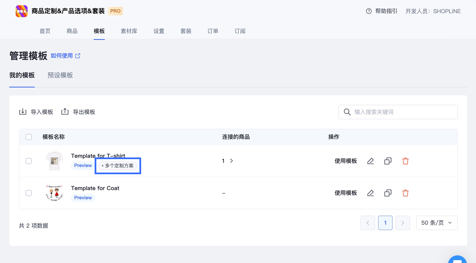Switch to the 预设模板 tab
The width and height of the screenshot is (476, 263).
click(x=60, y=75)
